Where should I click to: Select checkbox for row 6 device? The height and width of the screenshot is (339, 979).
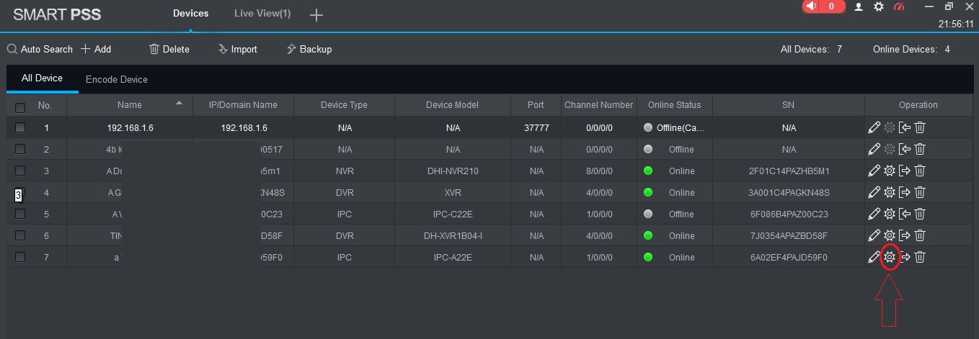(x=20, y=235)
